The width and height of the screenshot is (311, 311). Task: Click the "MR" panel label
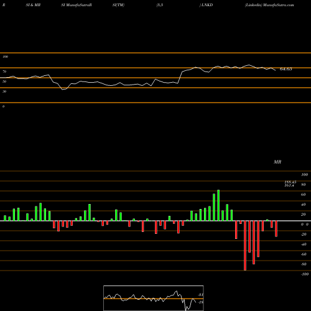[277, 162]
